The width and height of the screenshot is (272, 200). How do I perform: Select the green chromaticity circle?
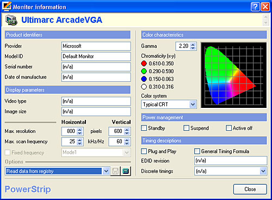[144, 71]
